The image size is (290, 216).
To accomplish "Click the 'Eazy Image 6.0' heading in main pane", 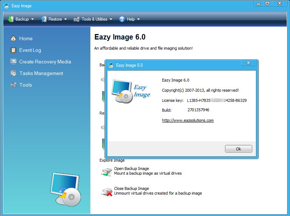I will coord(120,37).
